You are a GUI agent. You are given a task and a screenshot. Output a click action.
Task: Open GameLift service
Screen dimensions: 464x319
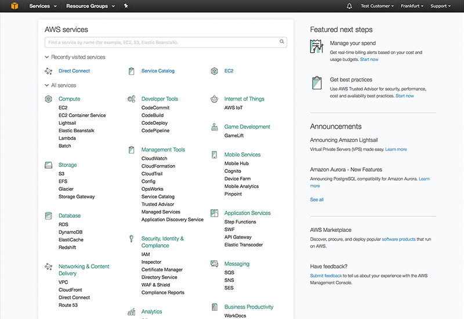[234, 136]
